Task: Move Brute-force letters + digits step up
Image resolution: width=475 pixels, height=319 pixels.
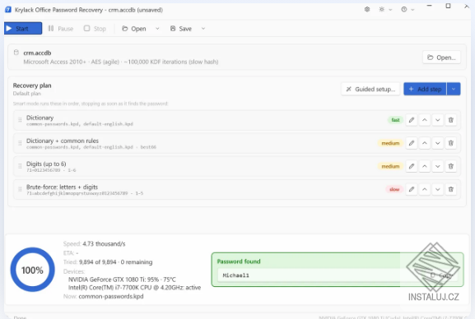Action: [x=425, y=189]
